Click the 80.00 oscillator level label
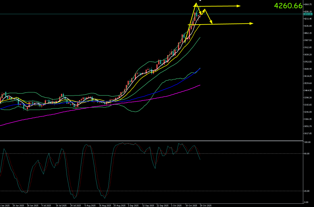 pyautogui.click(x=307, y=153)
